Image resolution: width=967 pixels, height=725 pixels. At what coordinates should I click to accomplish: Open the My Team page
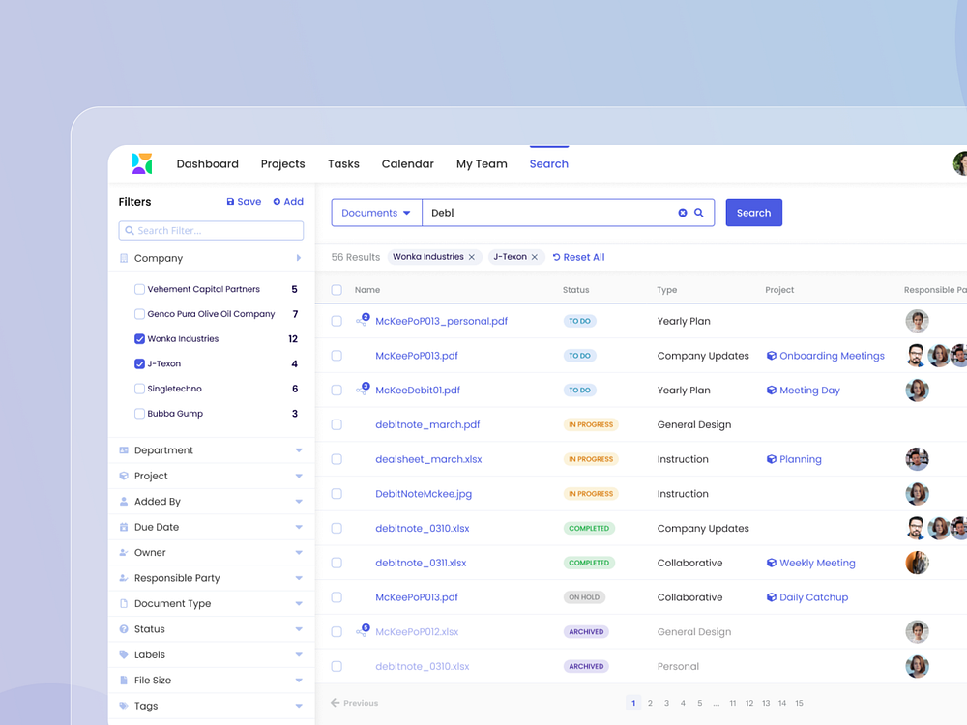[x=482, y=163]
